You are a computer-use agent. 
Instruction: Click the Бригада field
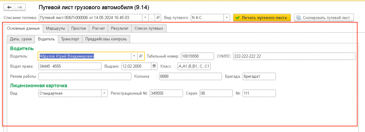259,76
